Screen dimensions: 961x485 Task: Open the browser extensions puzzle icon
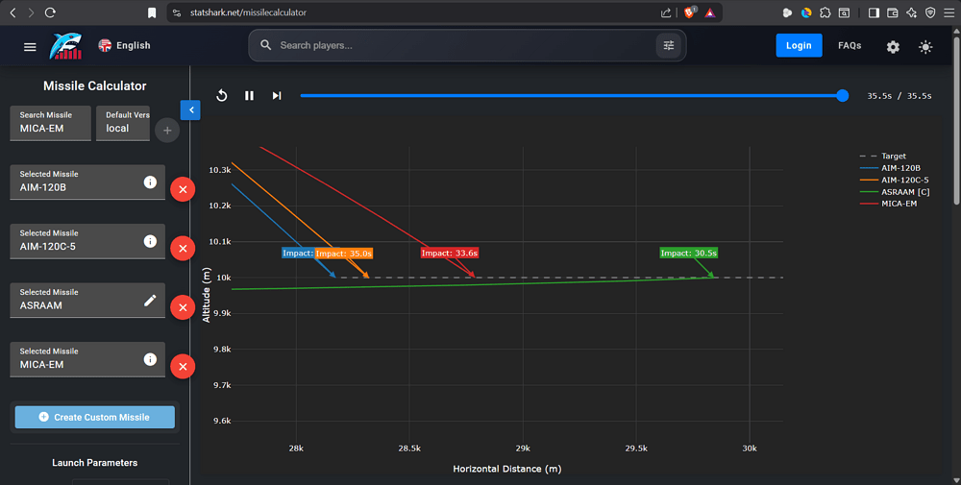click(x=825, y=12)
